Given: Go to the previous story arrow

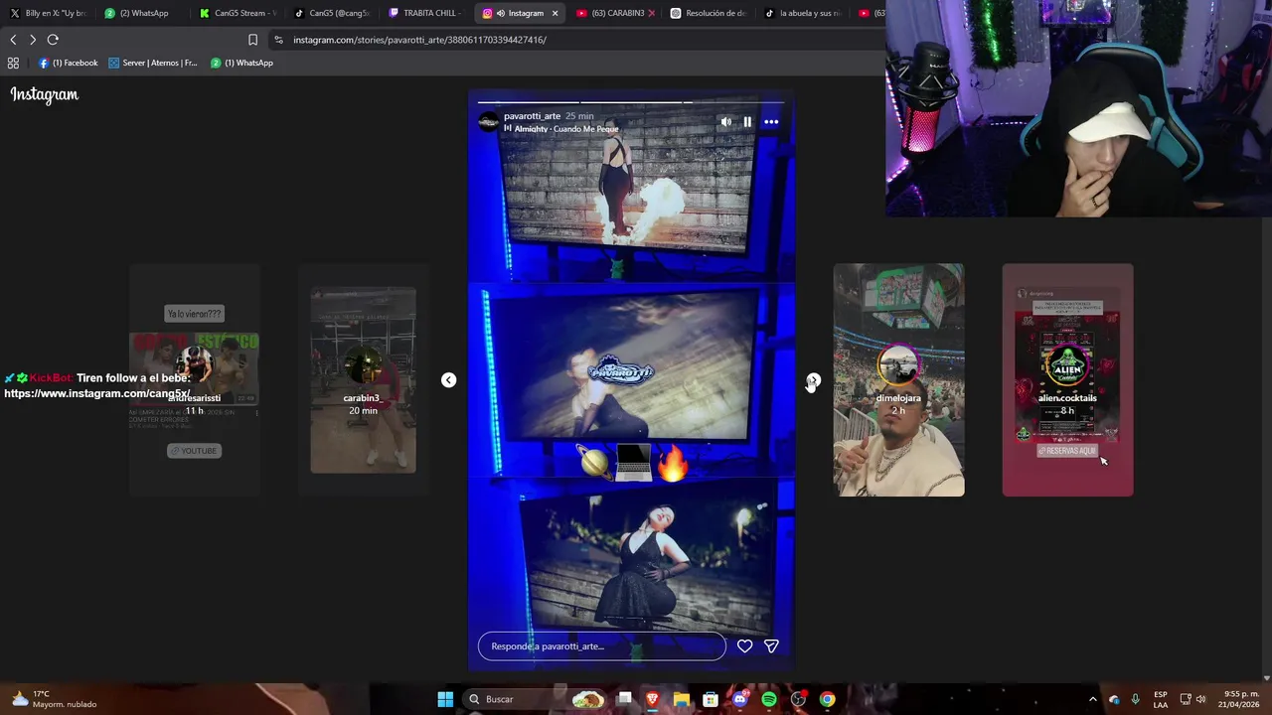Looking at the screenshot, I should 448,380.
